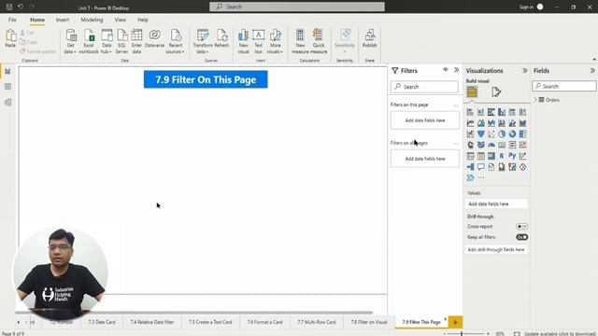Select the Multi-row card visual

(x=512, y=146)
